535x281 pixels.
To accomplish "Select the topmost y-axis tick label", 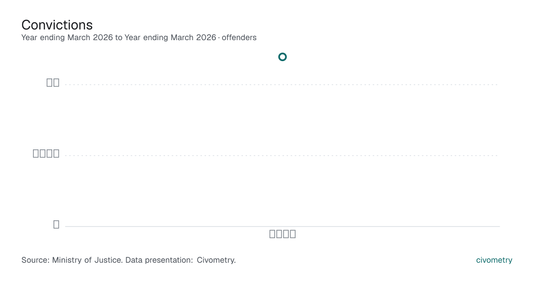I will pos(53,83).
